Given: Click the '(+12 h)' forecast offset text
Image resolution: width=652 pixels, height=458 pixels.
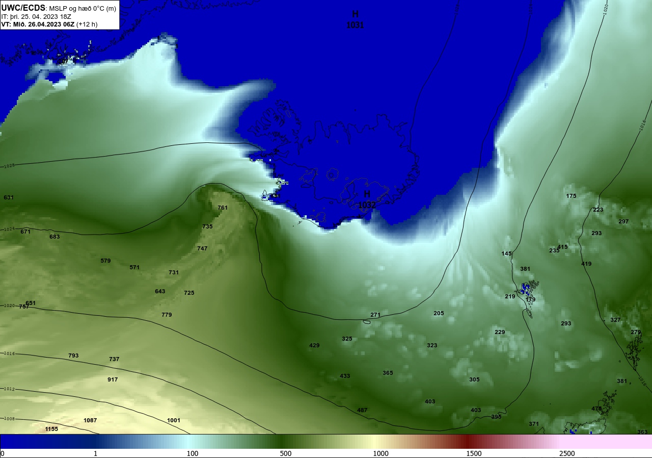Looking at the screenshot, I should [87, 24].
